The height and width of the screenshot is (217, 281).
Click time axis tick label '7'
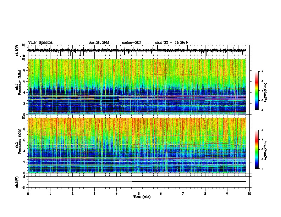pos(183,194)
